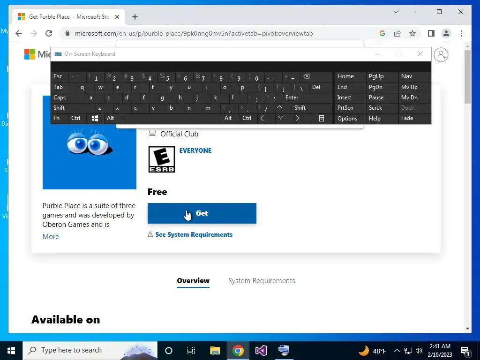Screen dimensions: 480x360
Task: Toggle ScrLk key on On-Screen Keyboard
Action: tap(382, 108)
